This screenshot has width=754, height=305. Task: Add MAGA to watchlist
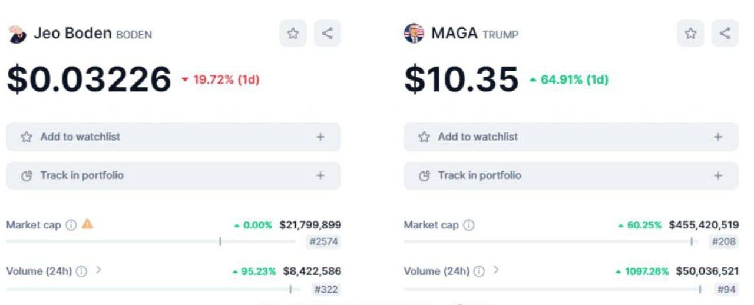pos(570,137)
